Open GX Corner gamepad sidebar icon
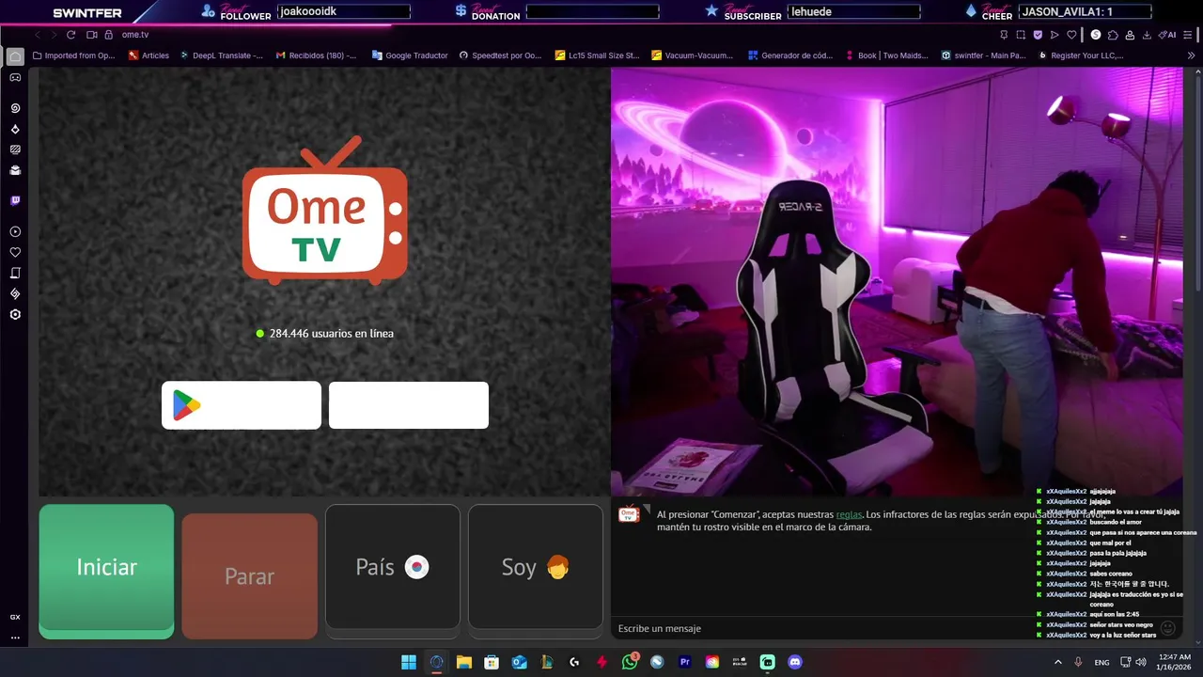 (15, 78)
